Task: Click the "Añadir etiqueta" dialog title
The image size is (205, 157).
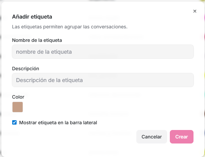Action: coord(32,17)
